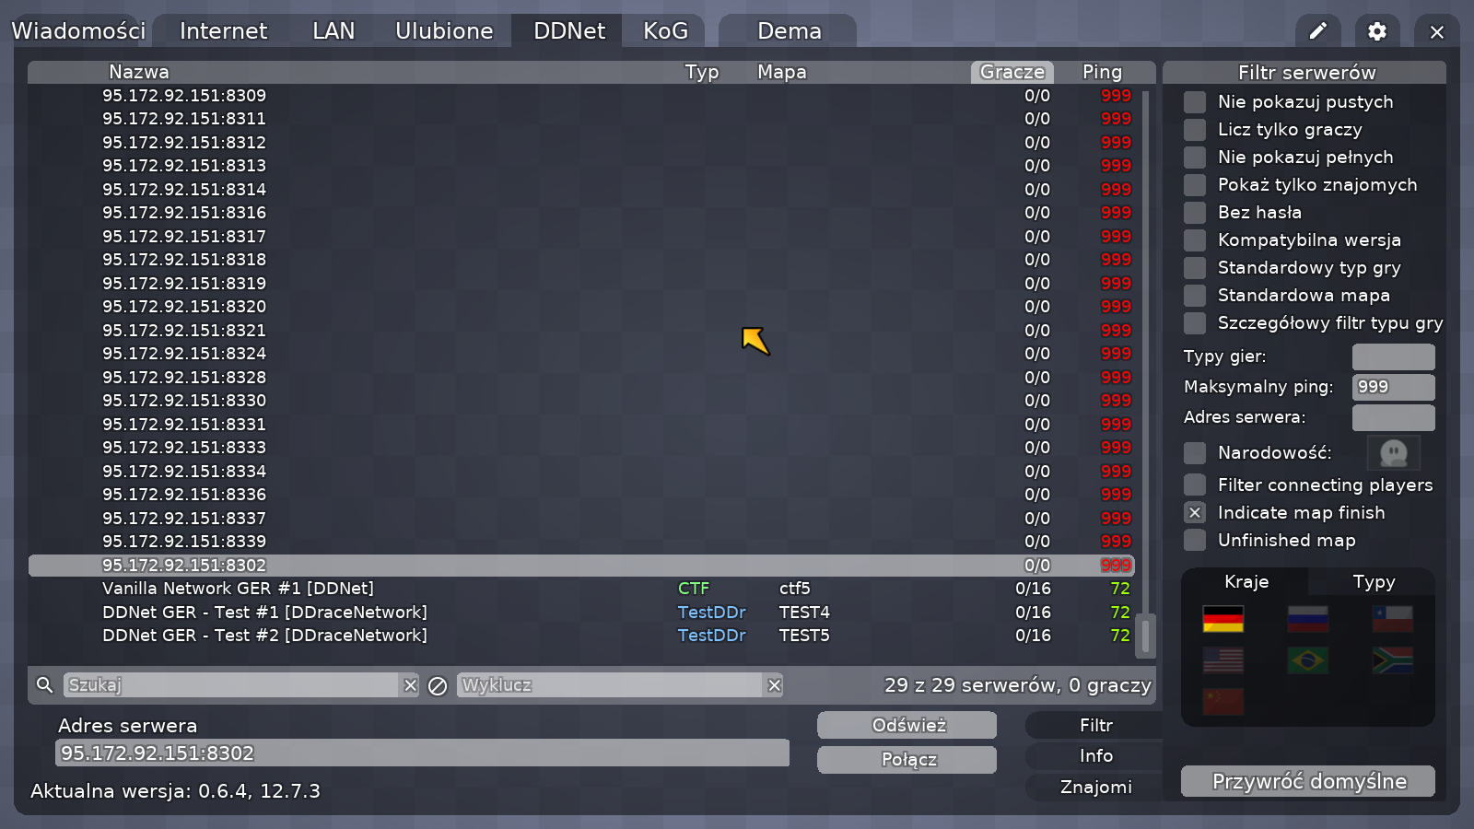Click the pencil editor icon
The image size is (1474, 829).
(1317, 31)
